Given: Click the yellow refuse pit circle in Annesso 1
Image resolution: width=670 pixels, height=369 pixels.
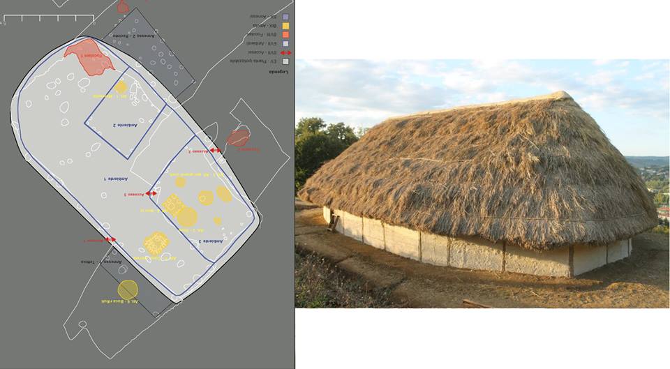Looking at the screenshot, I should click(x=127, y=289).
